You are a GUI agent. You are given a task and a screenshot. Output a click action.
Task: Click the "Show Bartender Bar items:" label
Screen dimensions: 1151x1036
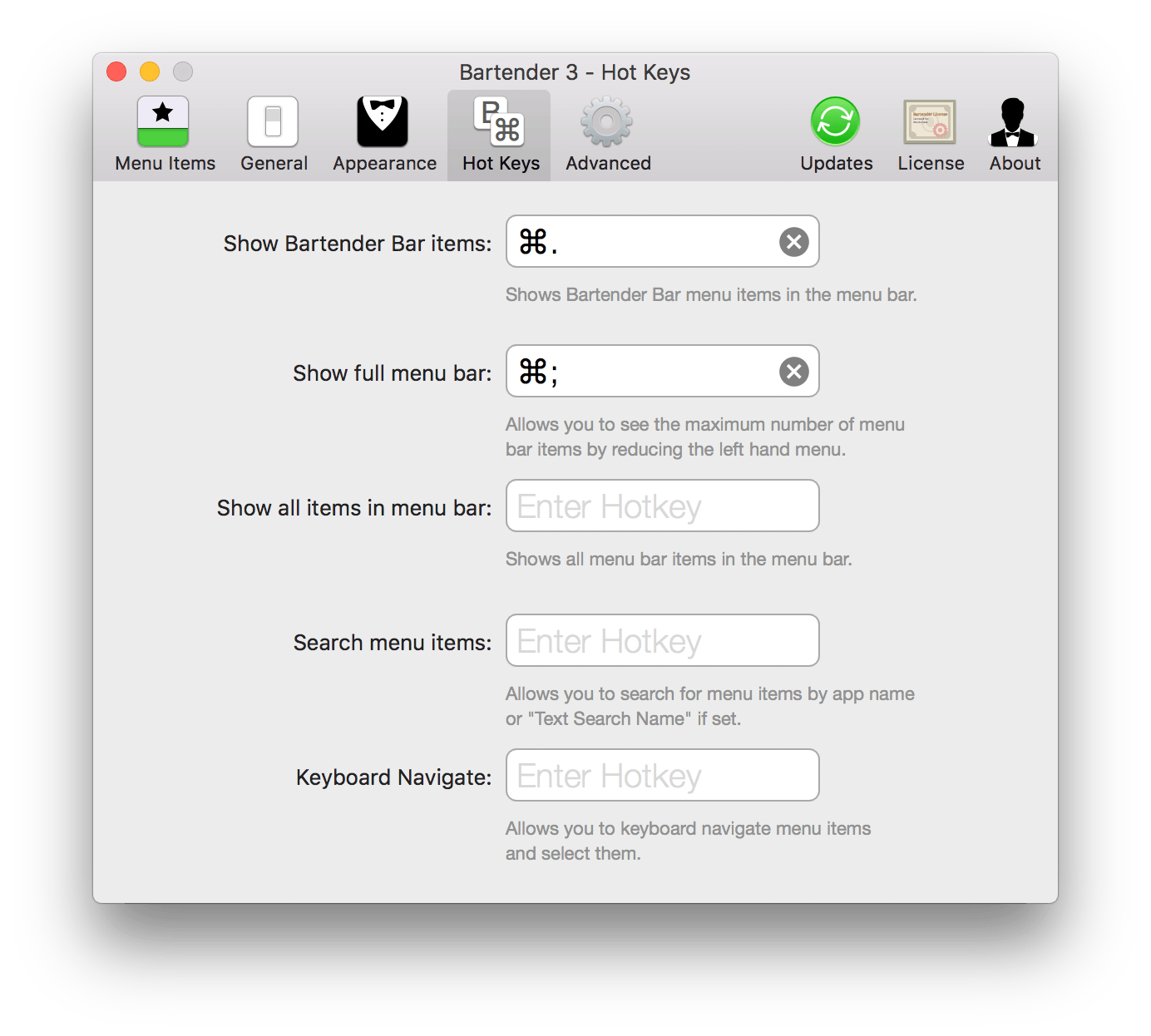tap(358, 244)
